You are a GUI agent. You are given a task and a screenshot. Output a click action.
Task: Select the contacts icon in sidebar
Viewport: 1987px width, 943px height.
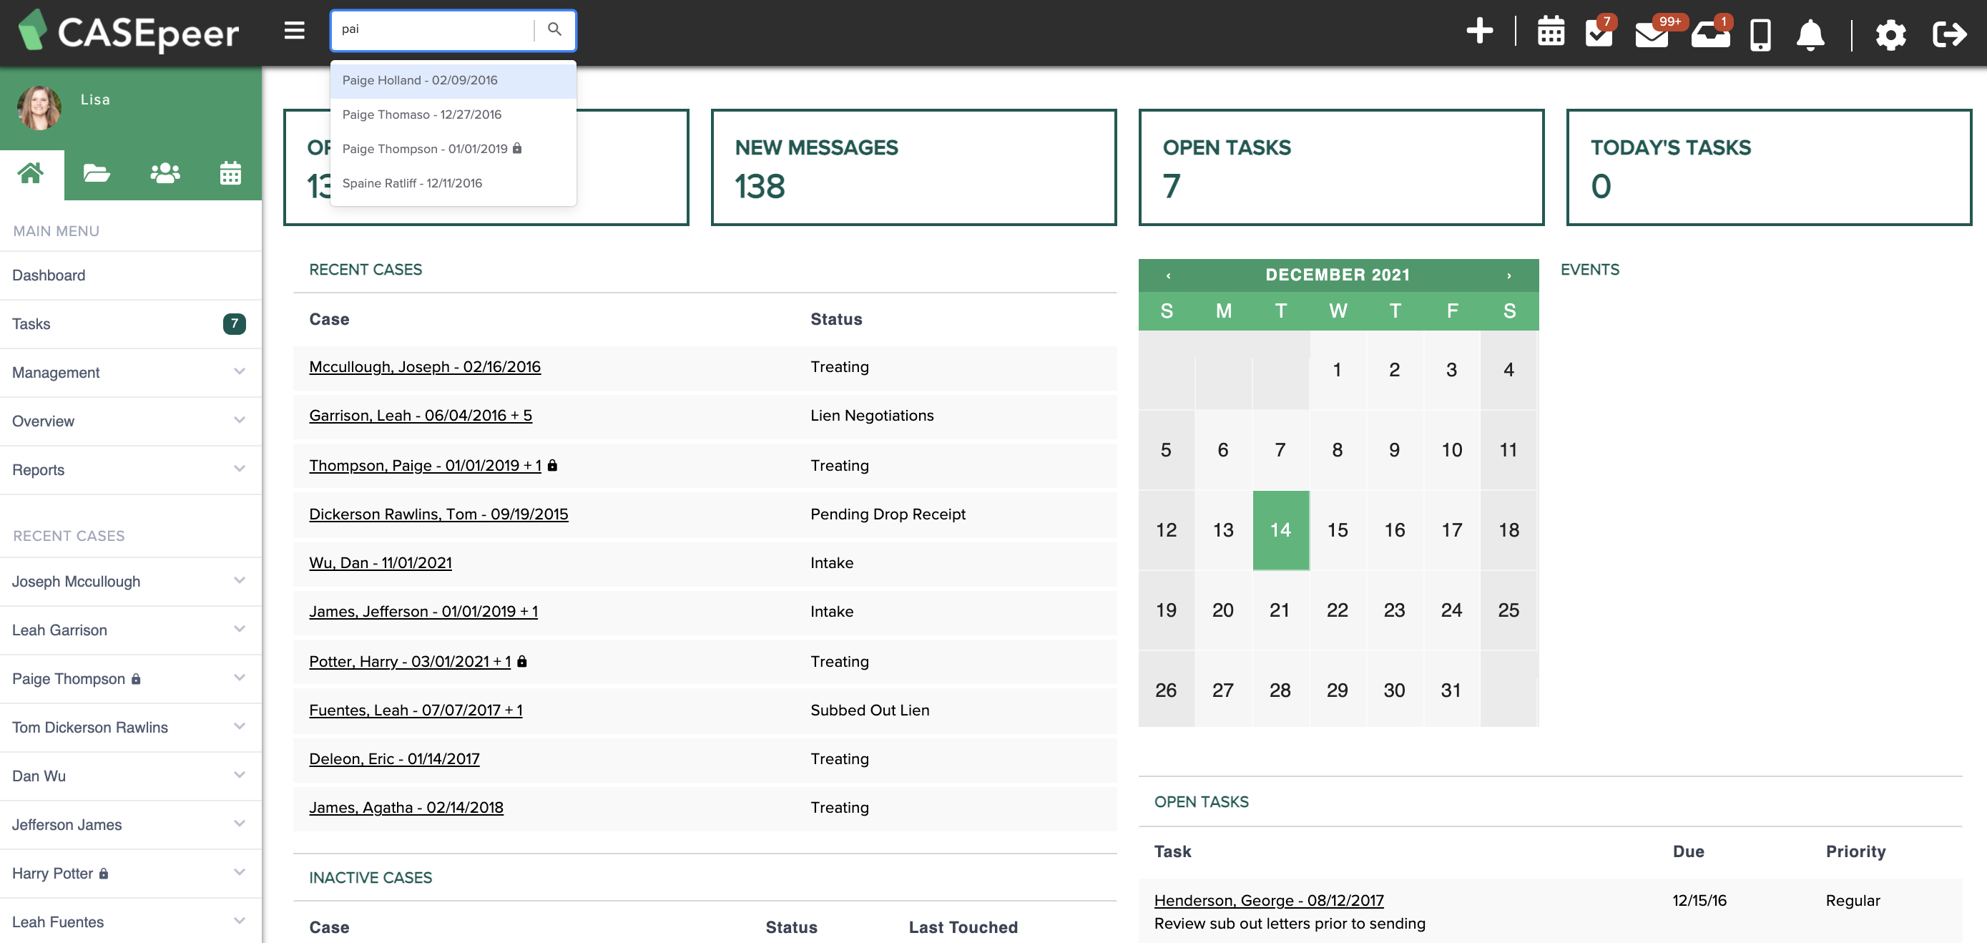tap(163, 173)
